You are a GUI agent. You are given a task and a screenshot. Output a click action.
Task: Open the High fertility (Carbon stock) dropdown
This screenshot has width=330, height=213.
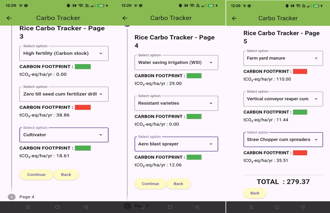[64, 54]
